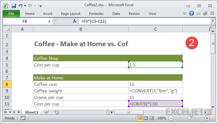Switch to the Home tab
This screenshot has height=124, width=218.
[30, 14]
